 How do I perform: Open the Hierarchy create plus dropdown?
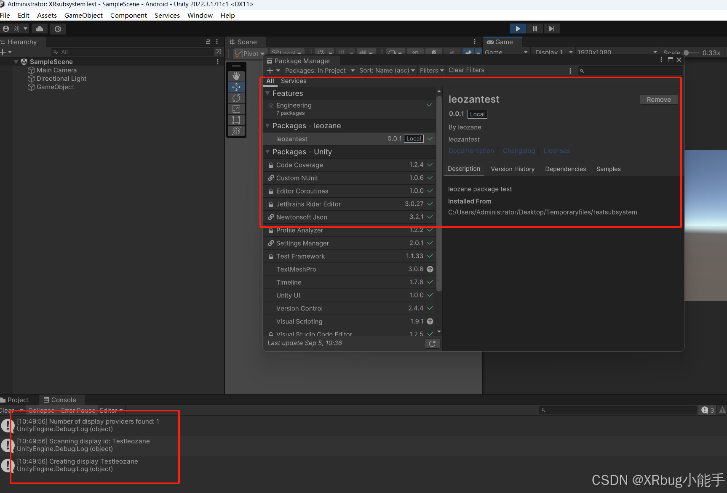[x=6, y=52]
